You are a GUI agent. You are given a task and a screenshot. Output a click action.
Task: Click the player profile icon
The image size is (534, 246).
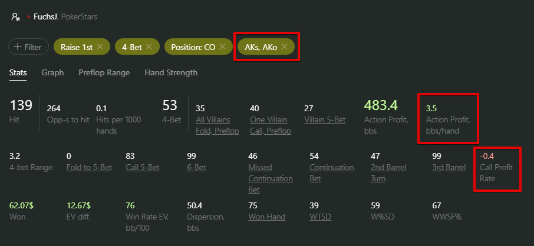pos(16,17)
